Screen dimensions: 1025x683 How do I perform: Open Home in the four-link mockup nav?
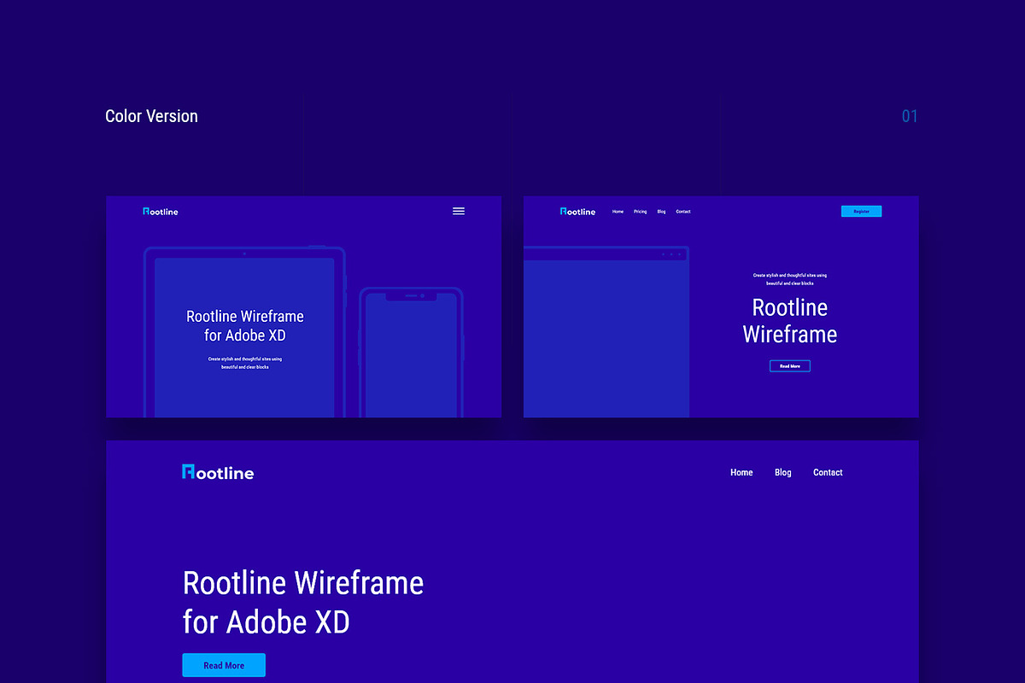[618, 212]
